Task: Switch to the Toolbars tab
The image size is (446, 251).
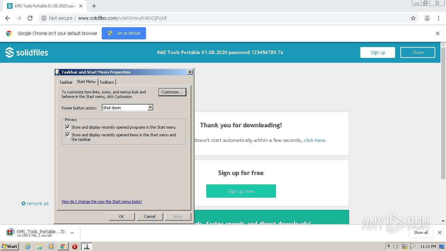Action: (107, 82)
